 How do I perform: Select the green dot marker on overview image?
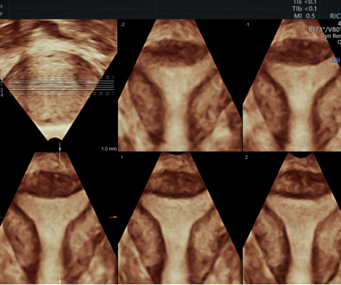(x=1, y=85)
